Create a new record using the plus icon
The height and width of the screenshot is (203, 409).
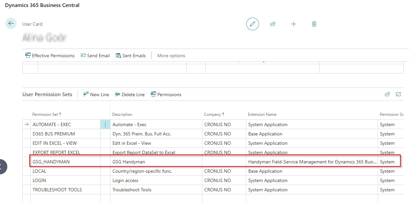tap(294, 24)
